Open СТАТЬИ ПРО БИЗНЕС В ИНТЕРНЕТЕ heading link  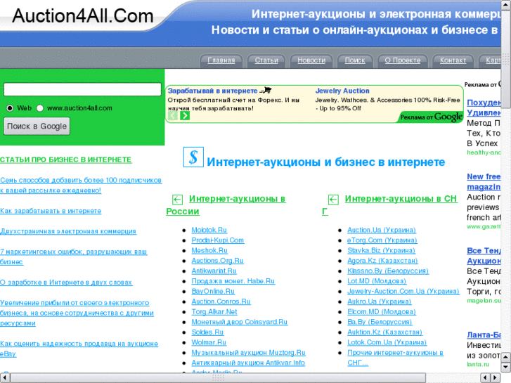point(66,160)
